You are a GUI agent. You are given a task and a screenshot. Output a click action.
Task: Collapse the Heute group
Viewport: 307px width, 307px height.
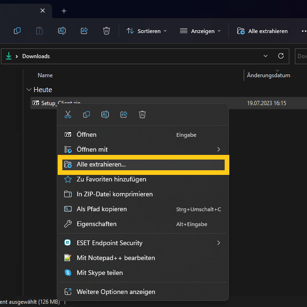point(29,90)
